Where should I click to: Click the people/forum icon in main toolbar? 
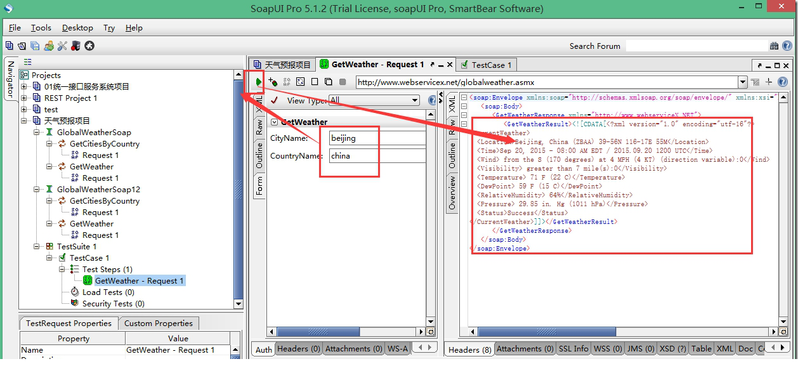(49, 46)
